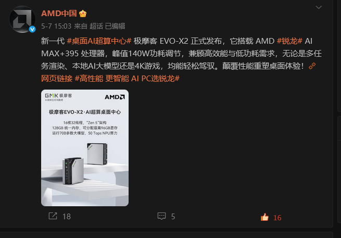Click the repost count 18
This screenshot has height=238, width=341.
coord(67,217)
